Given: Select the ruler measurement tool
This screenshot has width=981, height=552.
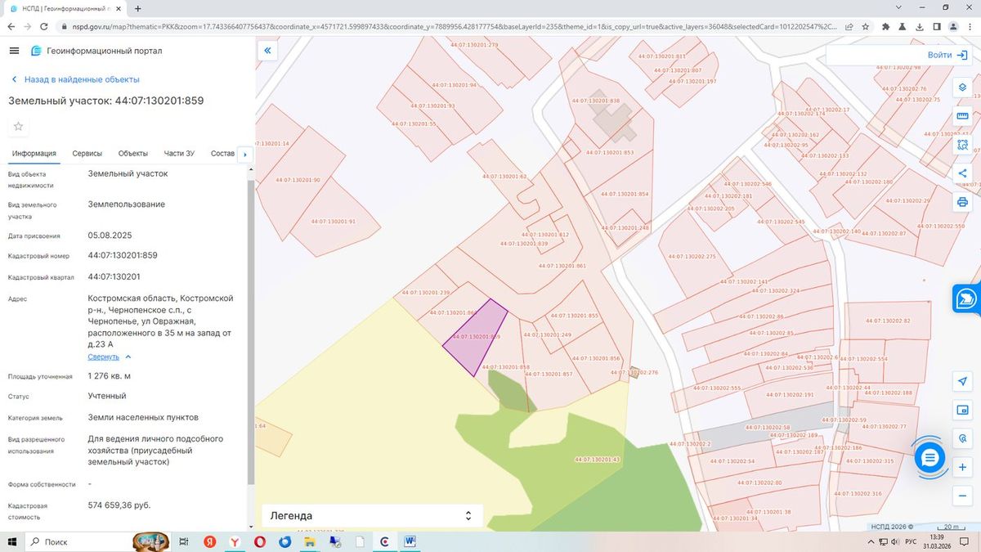Looking at the screenshot, I should (x=962, y=116).
